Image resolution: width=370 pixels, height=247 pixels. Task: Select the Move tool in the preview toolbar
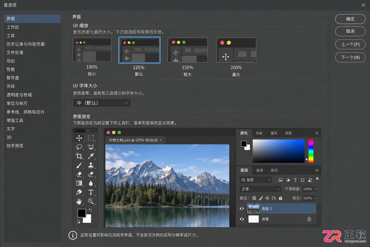[x=79, y=138]
